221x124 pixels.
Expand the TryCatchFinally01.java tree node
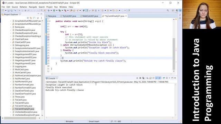[x=11, y=109]
